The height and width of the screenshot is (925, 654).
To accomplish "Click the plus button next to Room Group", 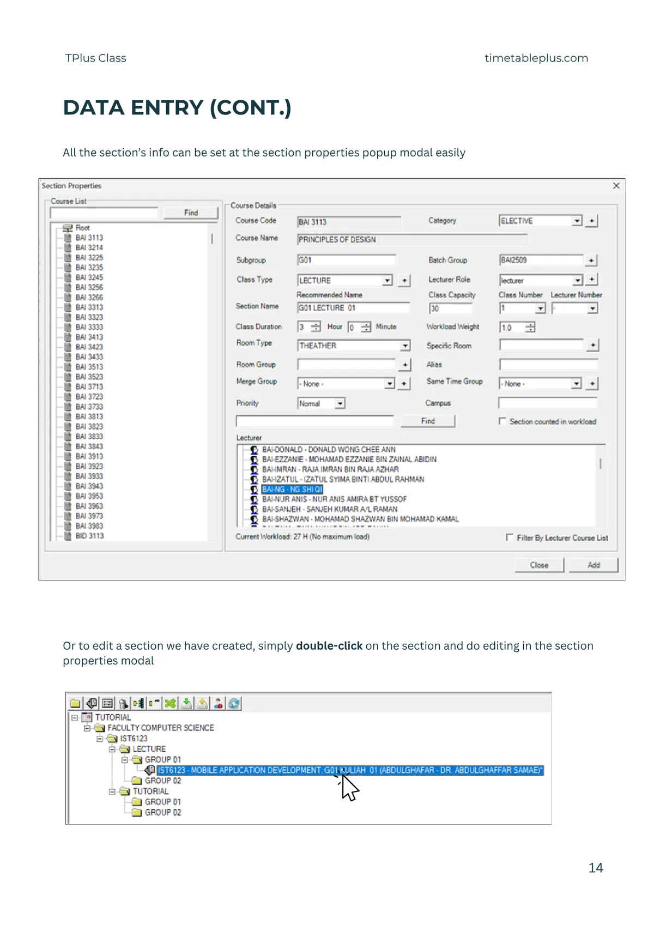I will tap(405, 365).
